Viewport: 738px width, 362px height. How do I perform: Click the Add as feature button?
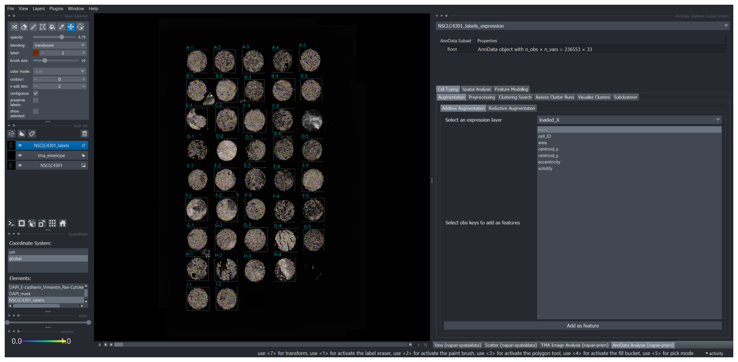pyautogui.click(x=583, y=326)
